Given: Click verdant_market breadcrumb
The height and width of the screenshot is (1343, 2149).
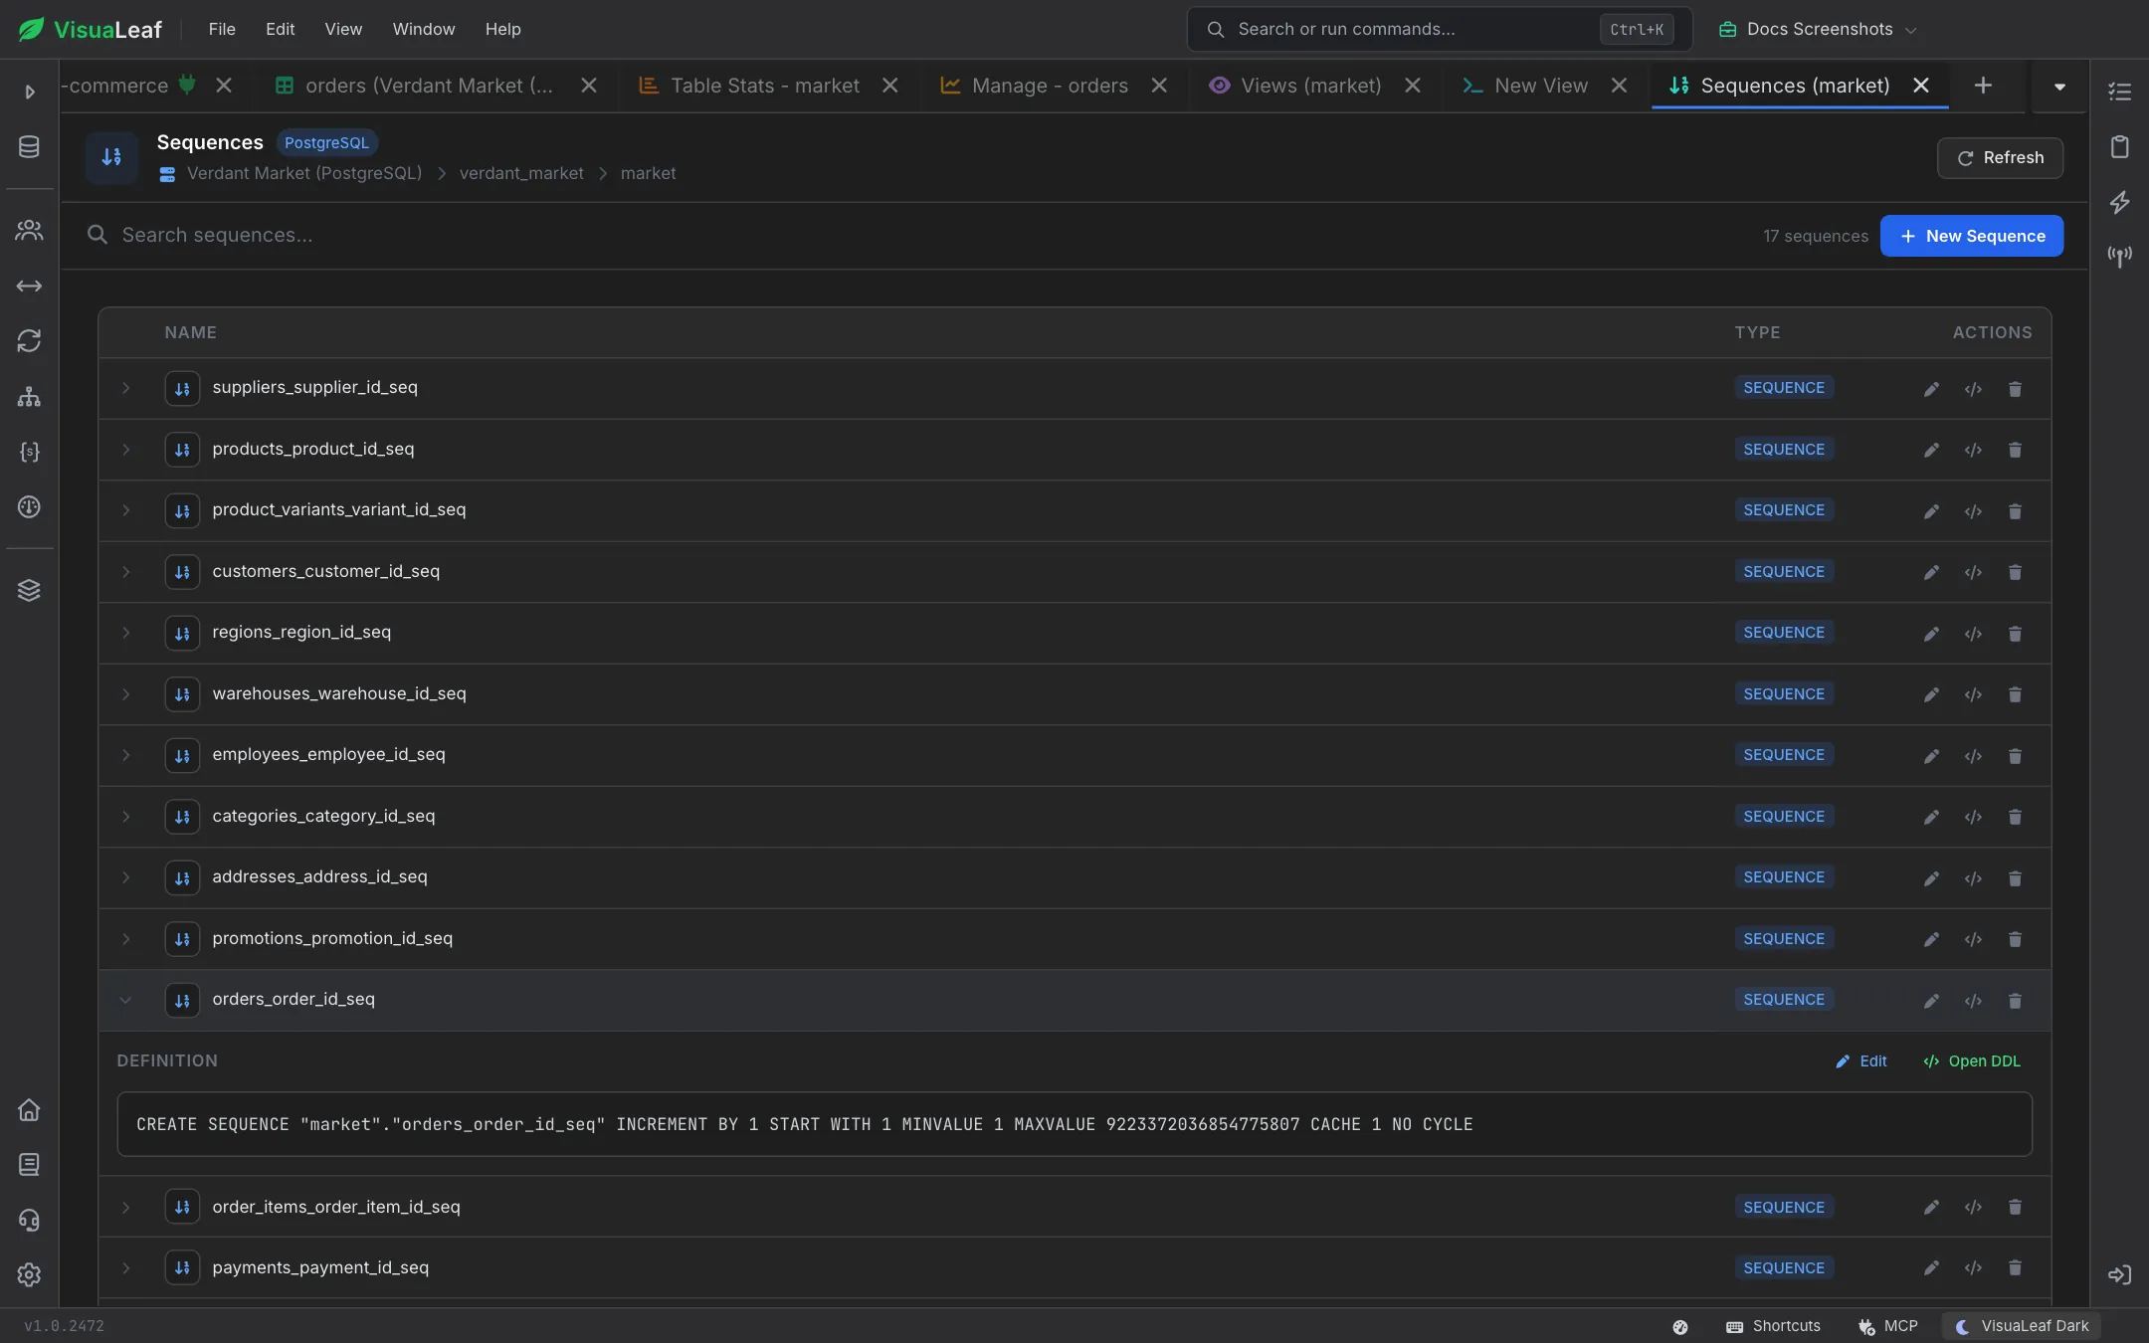Looking at the screenshot, I should click(521, 173).
